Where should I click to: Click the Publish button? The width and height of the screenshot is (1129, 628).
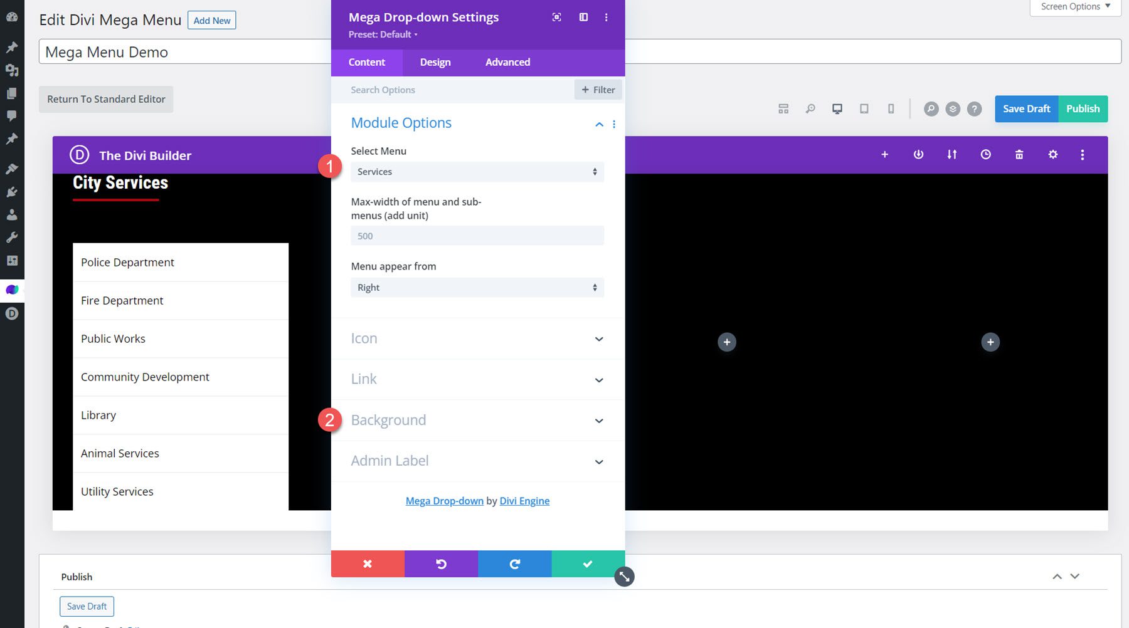click(x=1083, y=108)
